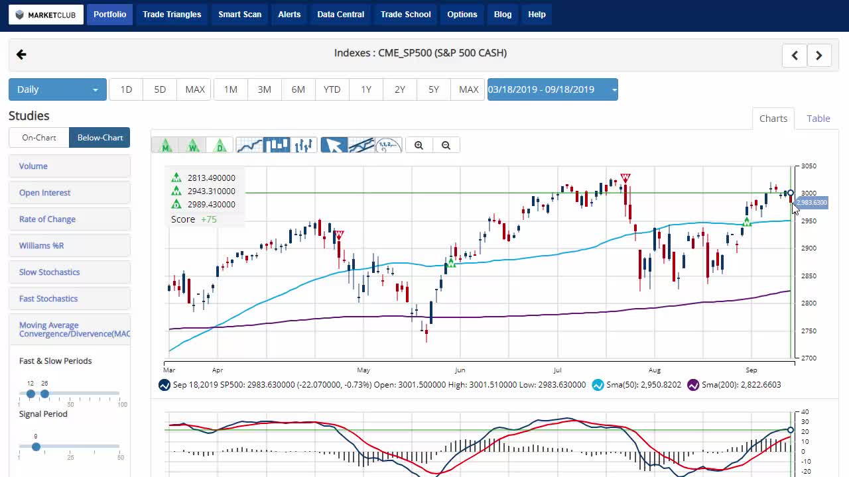Viewport: 849px width, 477px height.
Task: Click the fast period slider handle at 12
Action: point(31,394)
